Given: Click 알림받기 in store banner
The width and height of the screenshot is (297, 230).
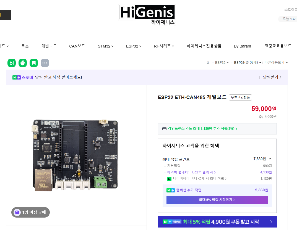Looking at the screenshot, I should pyautogui.click(x=272, y=77).
